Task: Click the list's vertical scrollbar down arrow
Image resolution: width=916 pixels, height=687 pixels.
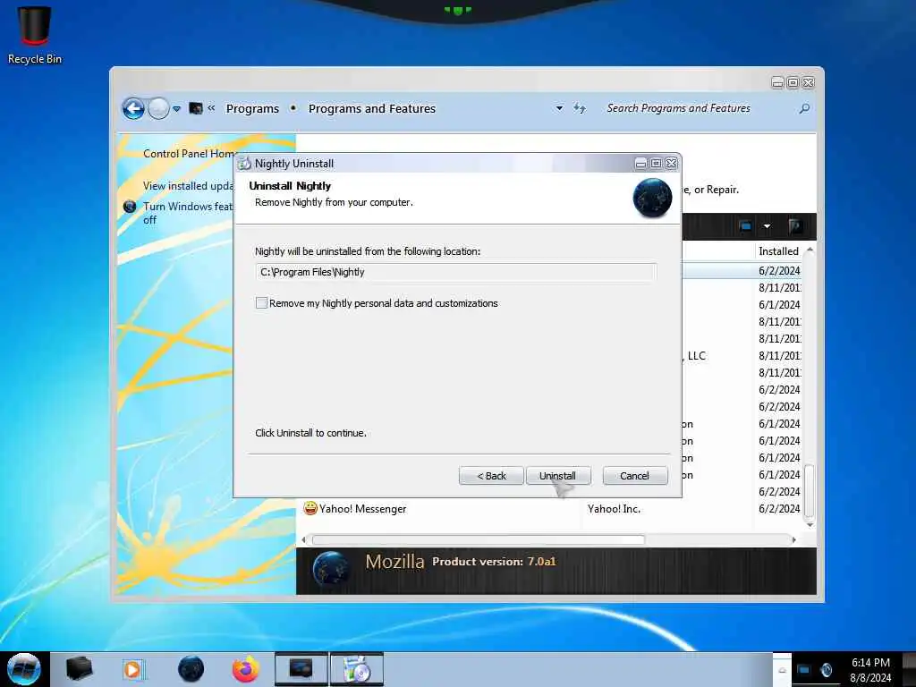Action: pos(810,524)
